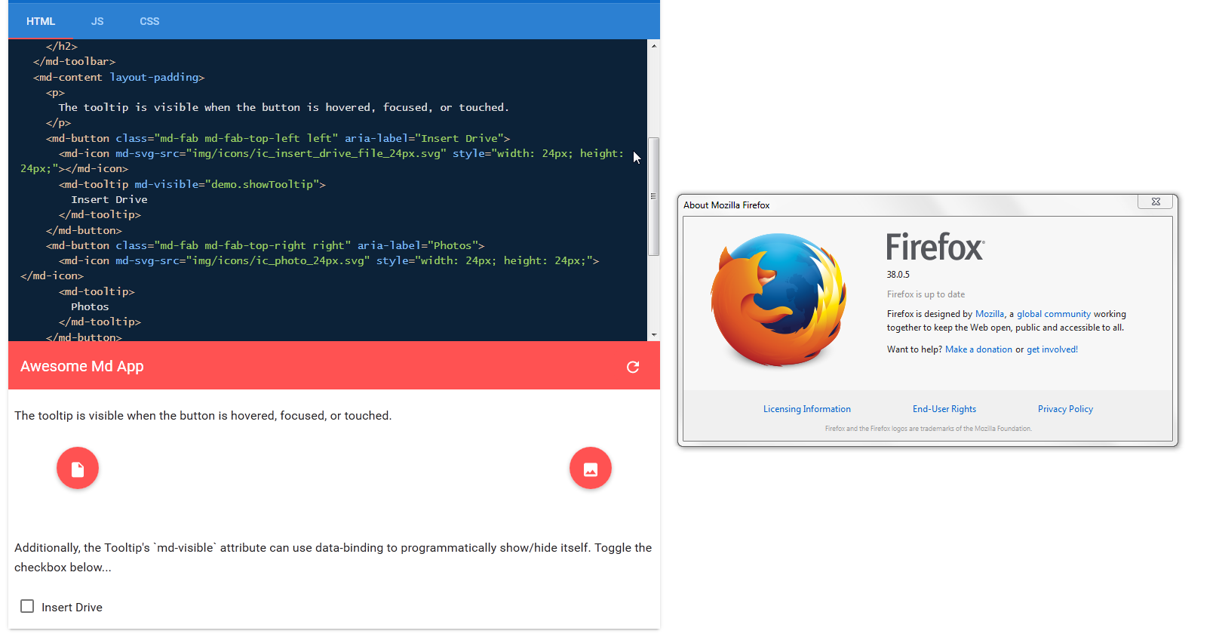Viewport: 1216px width, 637px height.
Task: Click the Make a donation link
Action: click(x=978, y=349)
